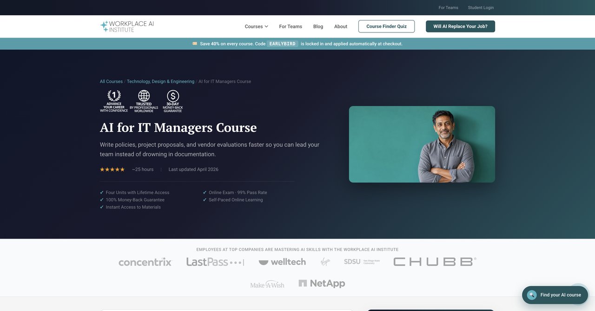Screen dimensions: 595x311
Task: Open the All Courses breadcrumb link
Action: (x=111, y=81)
